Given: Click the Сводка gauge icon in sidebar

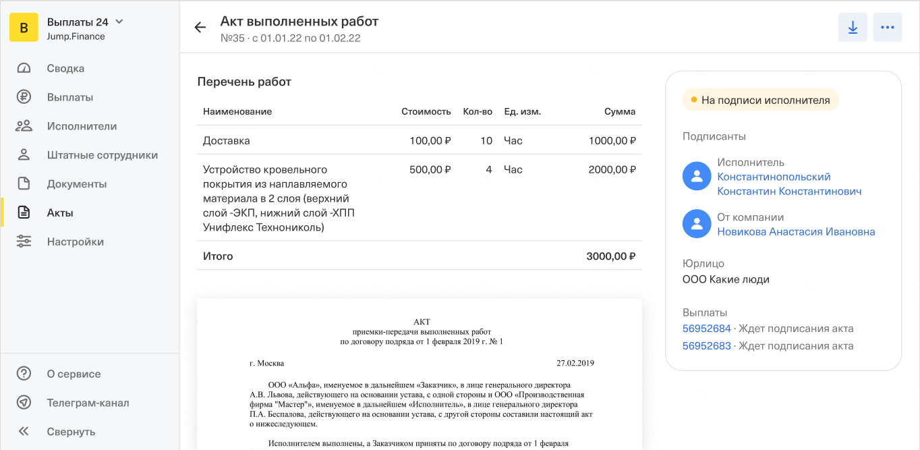Looking at the screenshot, I should point(24,68).
